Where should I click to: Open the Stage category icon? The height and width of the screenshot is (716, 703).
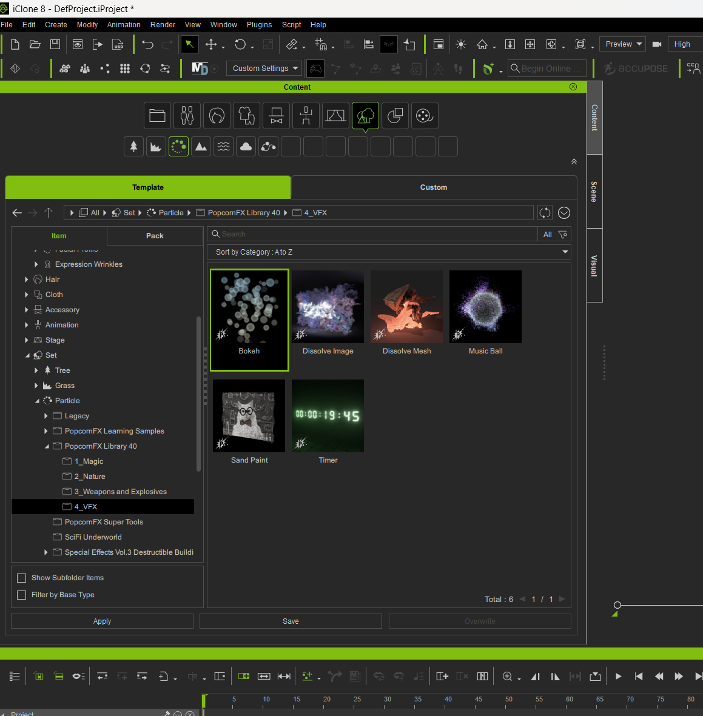(x=335, y=116)
